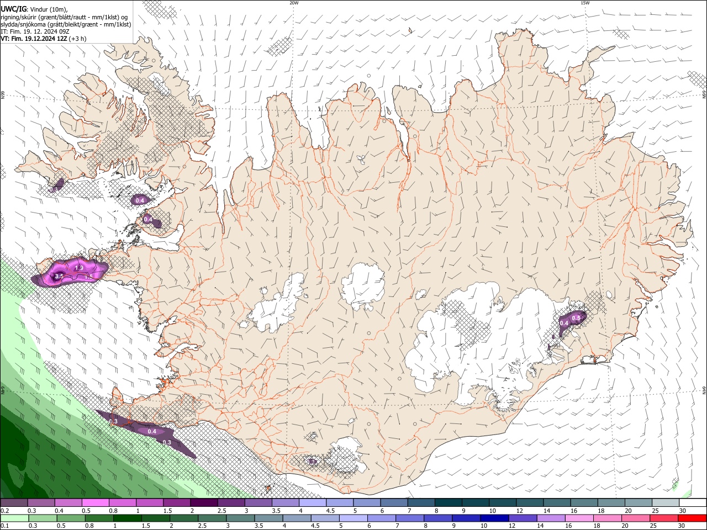707x530 pixels.
Task: Click the UWC/IG title in the header
Action: pos(13,9)
